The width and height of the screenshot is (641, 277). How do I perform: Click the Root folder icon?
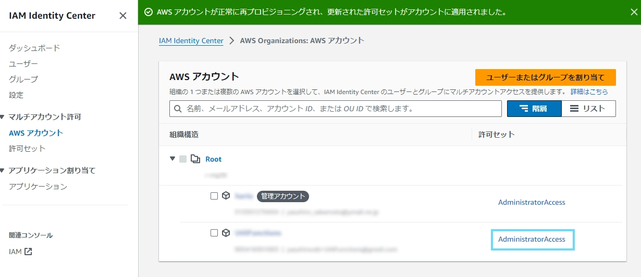195,159
